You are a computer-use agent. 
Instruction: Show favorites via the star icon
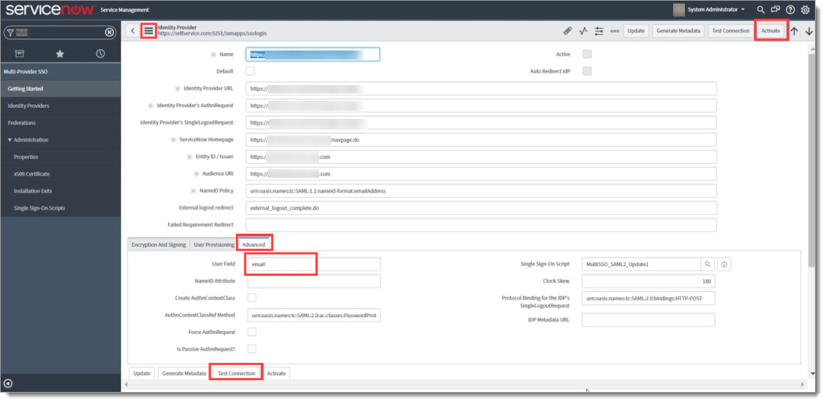click(x=60, y=54)
